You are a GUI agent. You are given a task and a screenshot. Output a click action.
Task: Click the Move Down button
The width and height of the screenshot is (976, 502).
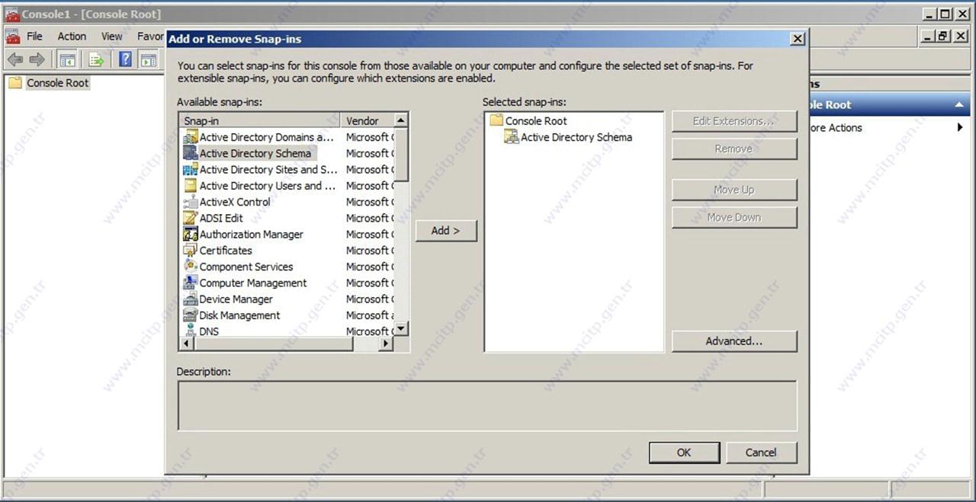(x=734, y=217)
